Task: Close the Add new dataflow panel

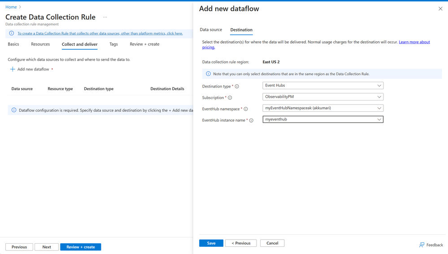Action: (440, 9)
